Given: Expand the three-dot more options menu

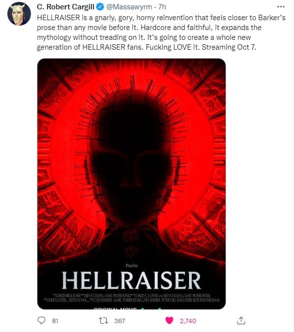Looking at the screenshot, I should (x=281, y=7).
